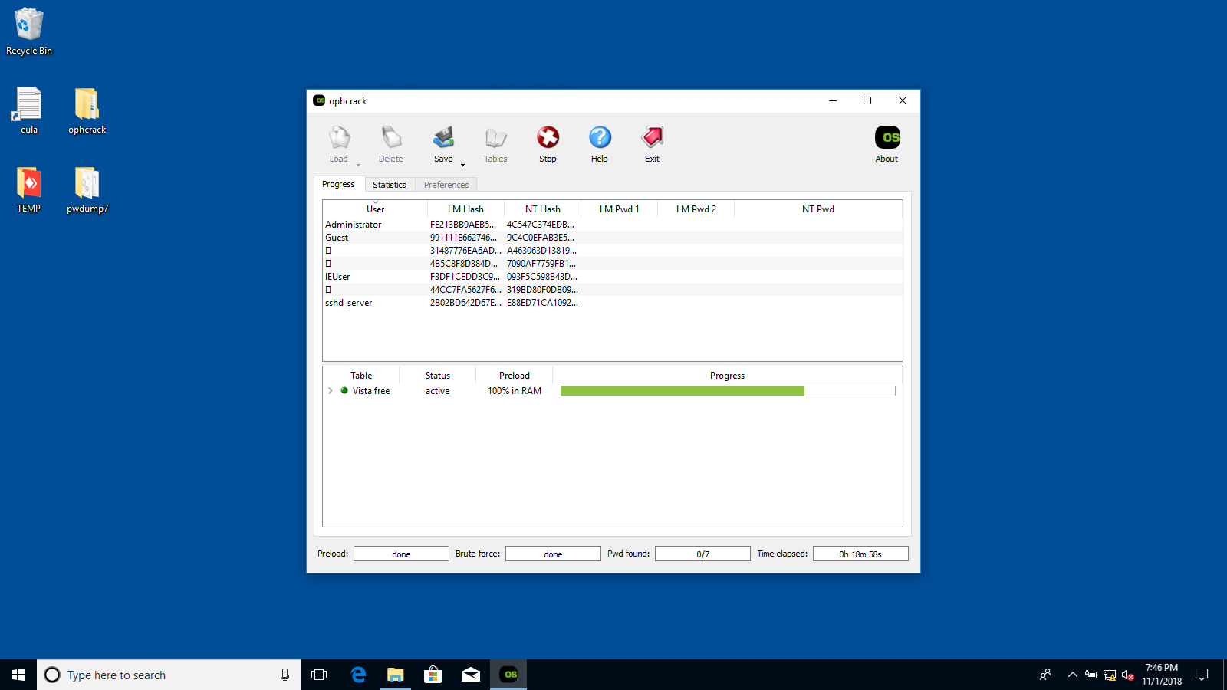The width and height of the screenshot is (1227, 690).
Task: Open the People icon in taskbar
Action: [1044, 675]
